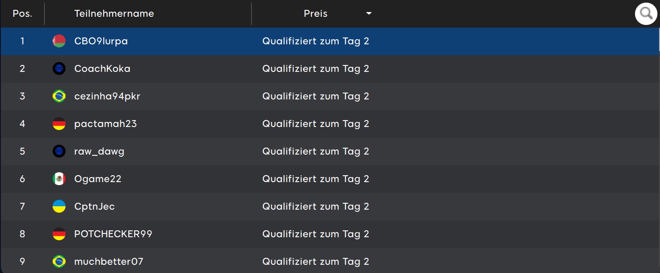
Task: Expand the Preis column sort arrow
Action: 369,14
